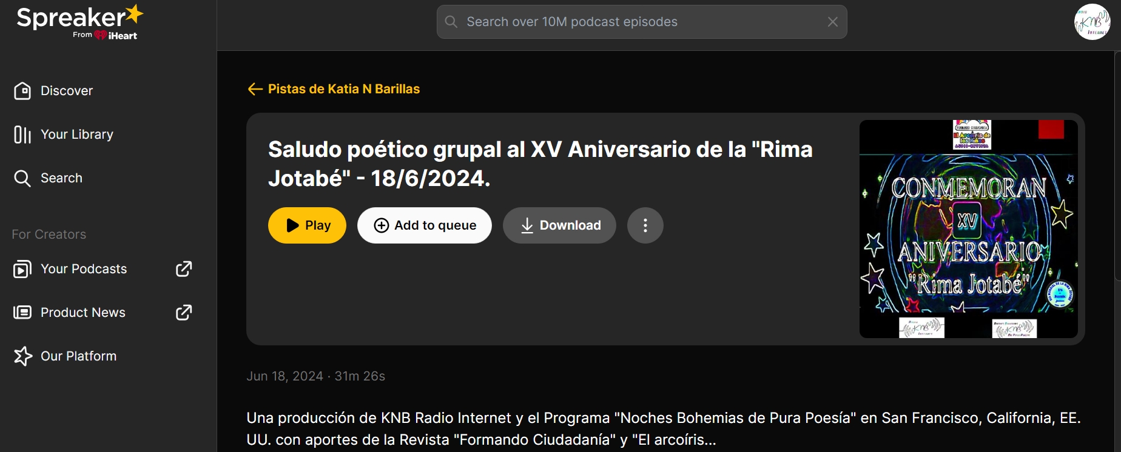Image resolution: width=1121 pixels, height=452 pixels.
Task: Open Our Platform page
Action: pos(65,356)
